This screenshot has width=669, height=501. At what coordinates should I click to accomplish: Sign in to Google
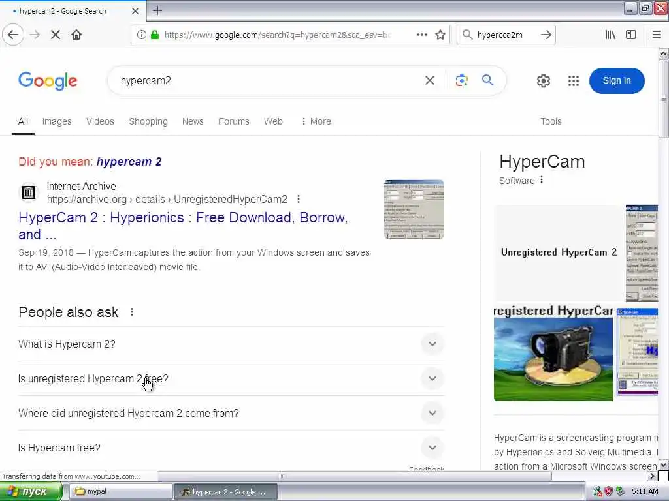pos(617,80)
